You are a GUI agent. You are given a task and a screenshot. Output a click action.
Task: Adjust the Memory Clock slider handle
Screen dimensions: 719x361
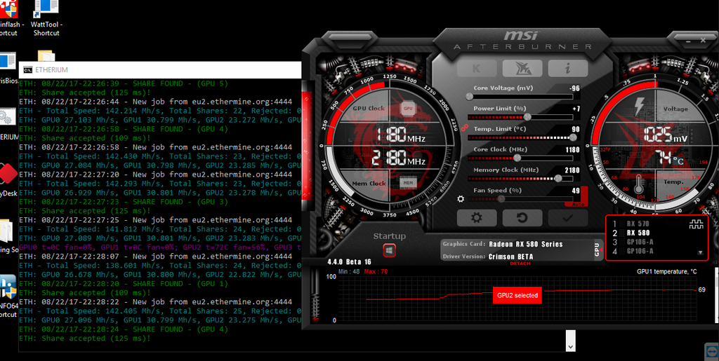(558, 179)
